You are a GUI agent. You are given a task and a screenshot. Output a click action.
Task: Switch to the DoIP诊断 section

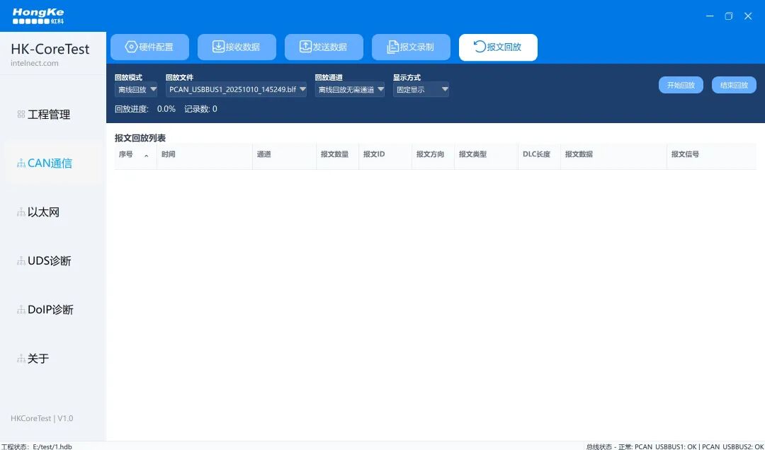(x=53, y=310)
